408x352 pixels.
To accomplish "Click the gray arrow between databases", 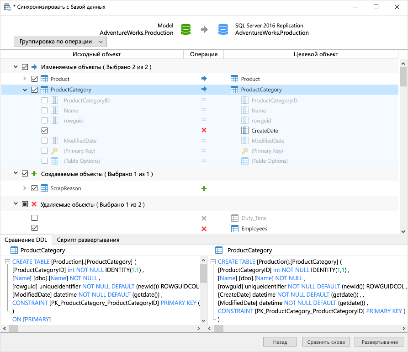I will click(x=205, y=29).
